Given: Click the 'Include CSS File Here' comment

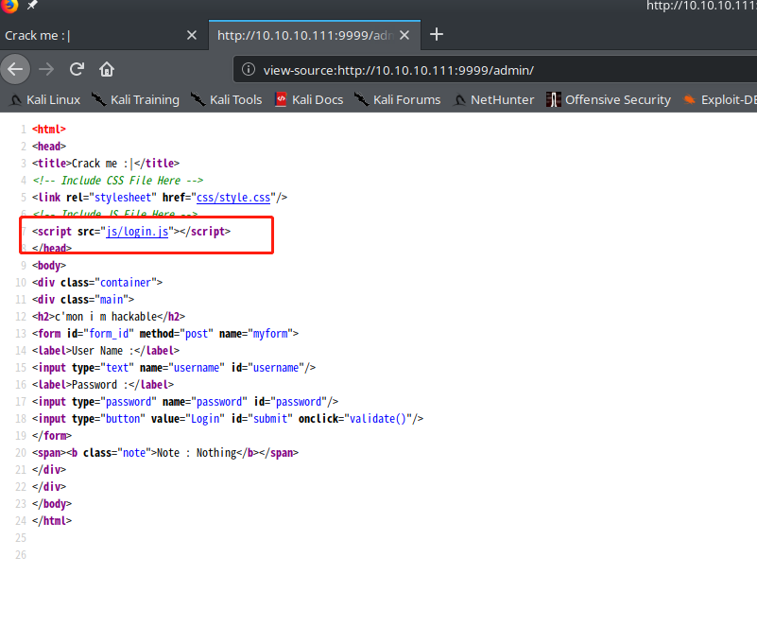Looking at the screenshot, I should tap(120, 181).
